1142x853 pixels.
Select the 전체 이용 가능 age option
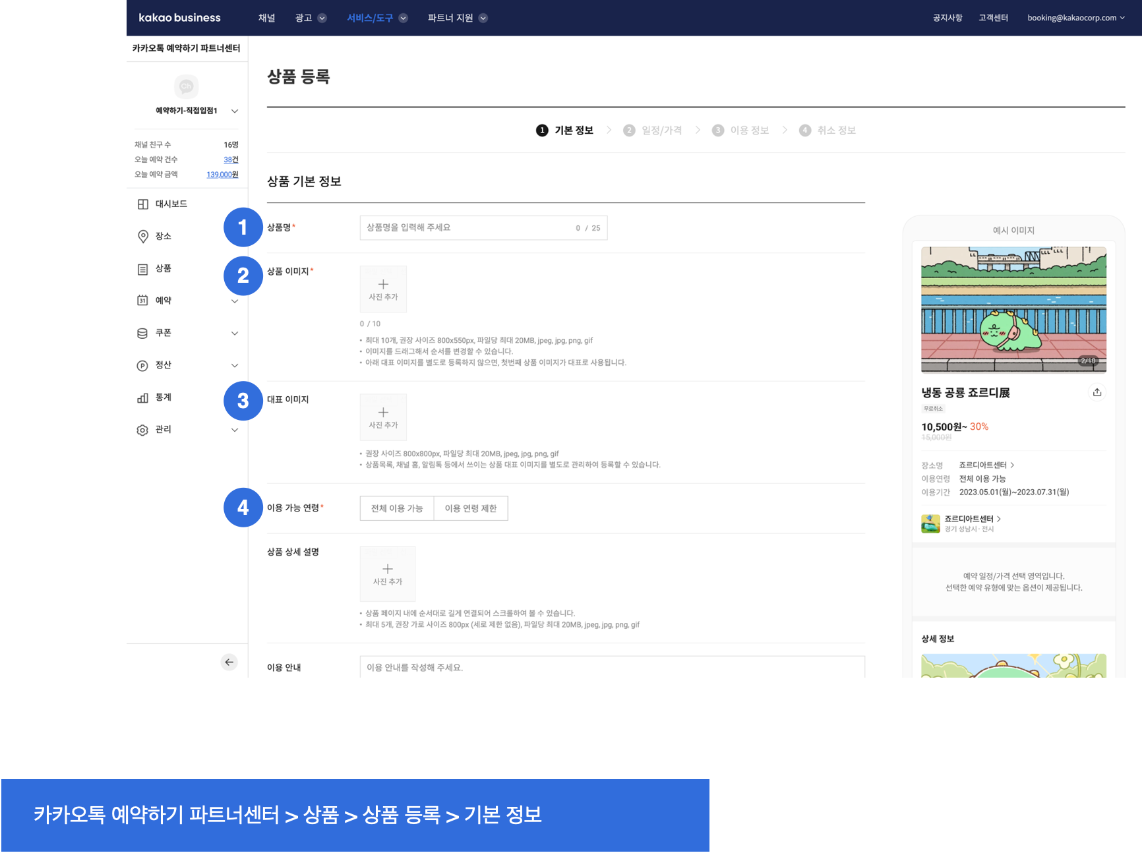point(397,508)
